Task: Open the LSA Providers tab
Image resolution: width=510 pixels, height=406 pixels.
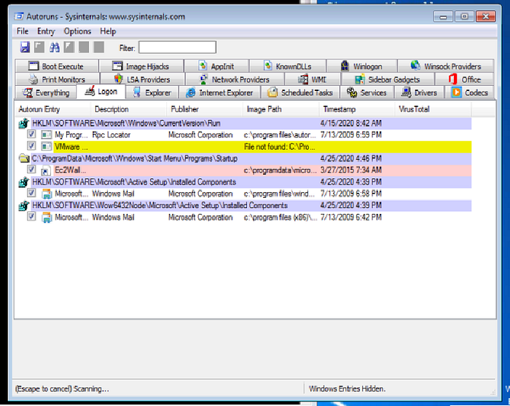Action: coord(143,79)
